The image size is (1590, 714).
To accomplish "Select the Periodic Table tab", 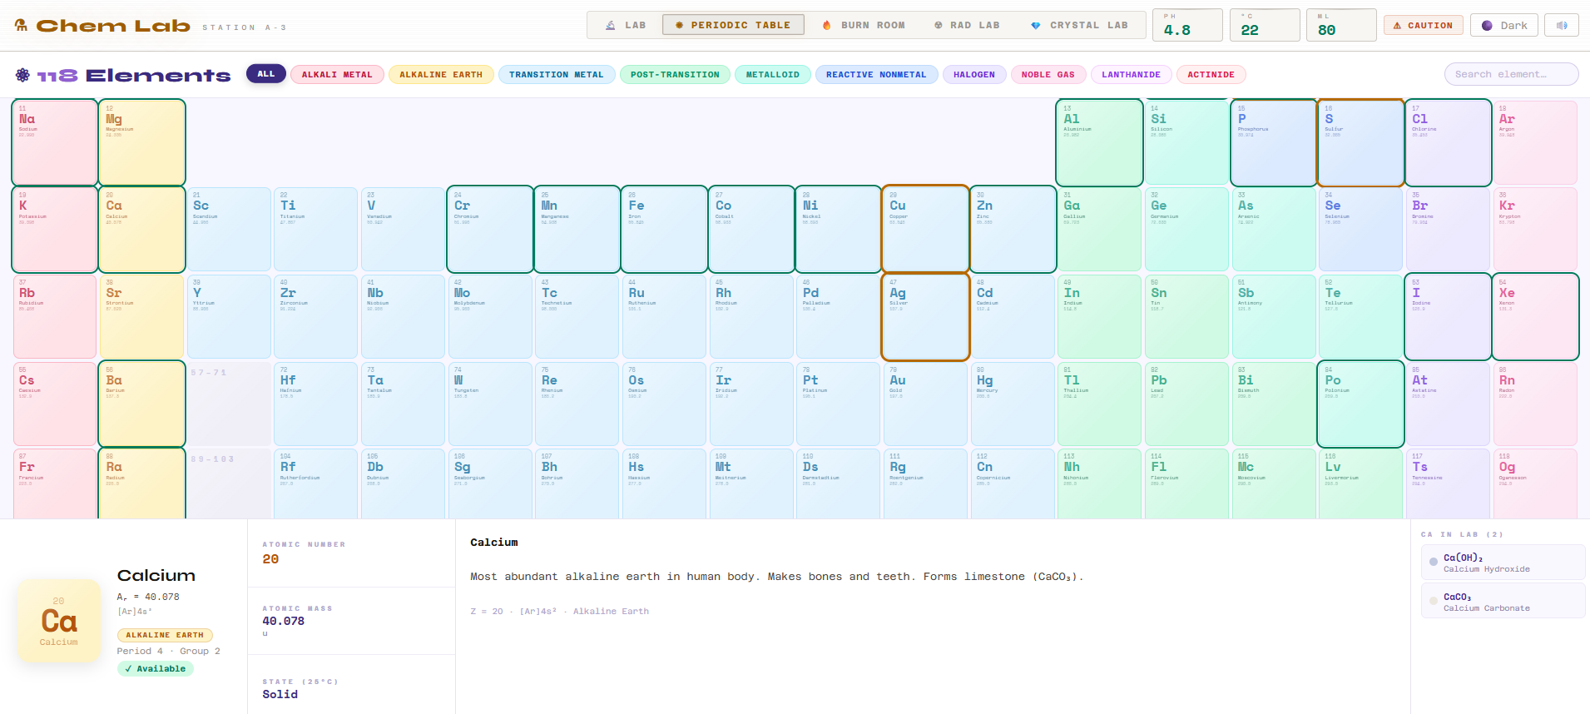I will 733,25.
